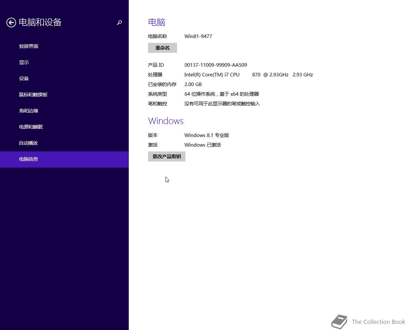Viewport: 412px width, 330px height.
Task: Click computer name Win81-9477
Action: click(x=198, y=36)
